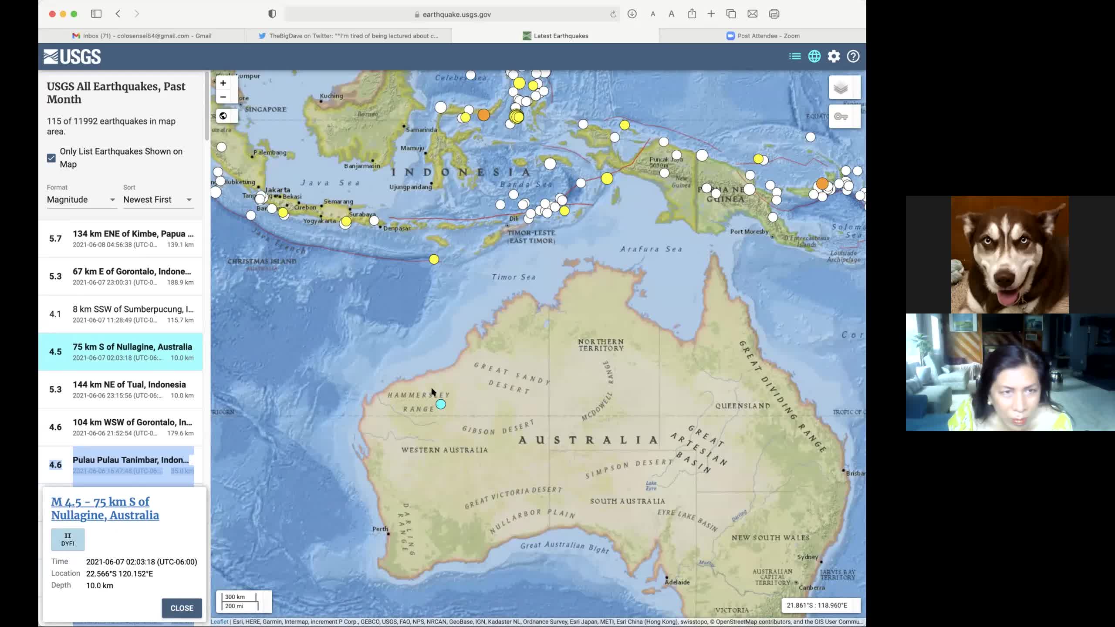Open a new tab with plus icon
The height and width of the screenshot is (627, 1115).
(711, 14)
